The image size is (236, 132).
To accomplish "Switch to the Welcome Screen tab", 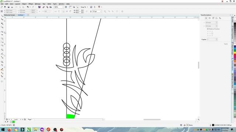I will 10,15.
